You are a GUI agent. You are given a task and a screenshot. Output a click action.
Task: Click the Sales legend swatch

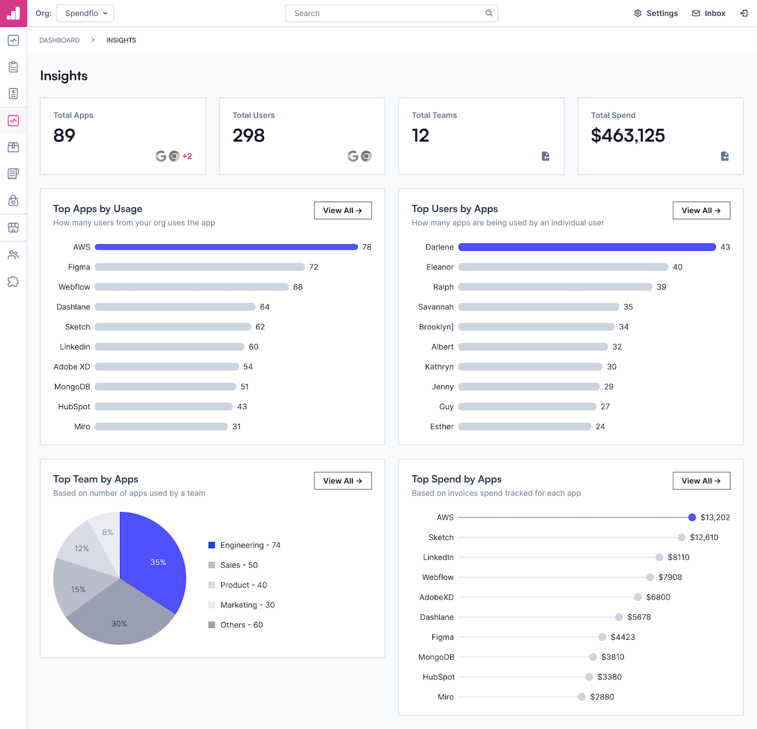pyautogui.click(x=212, y=565)
